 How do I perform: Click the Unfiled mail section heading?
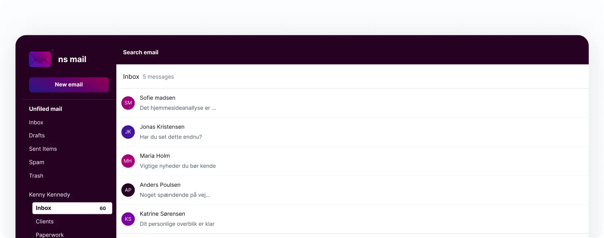pyautogui.click(x=46, y=109)
